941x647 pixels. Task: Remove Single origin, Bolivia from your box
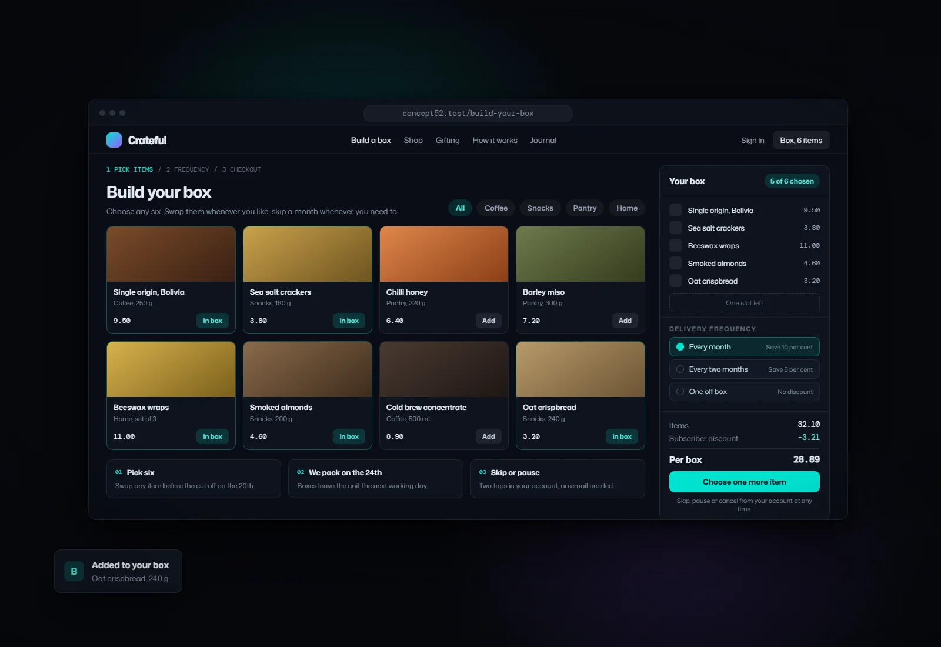click(x=676, y=210)
